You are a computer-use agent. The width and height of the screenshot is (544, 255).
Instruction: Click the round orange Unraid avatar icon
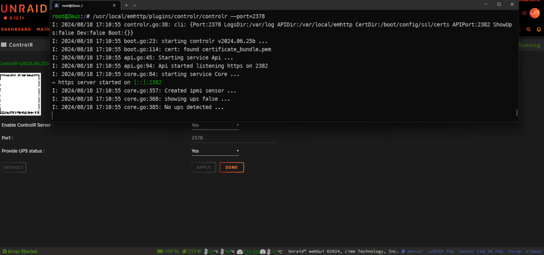point(534,13)
